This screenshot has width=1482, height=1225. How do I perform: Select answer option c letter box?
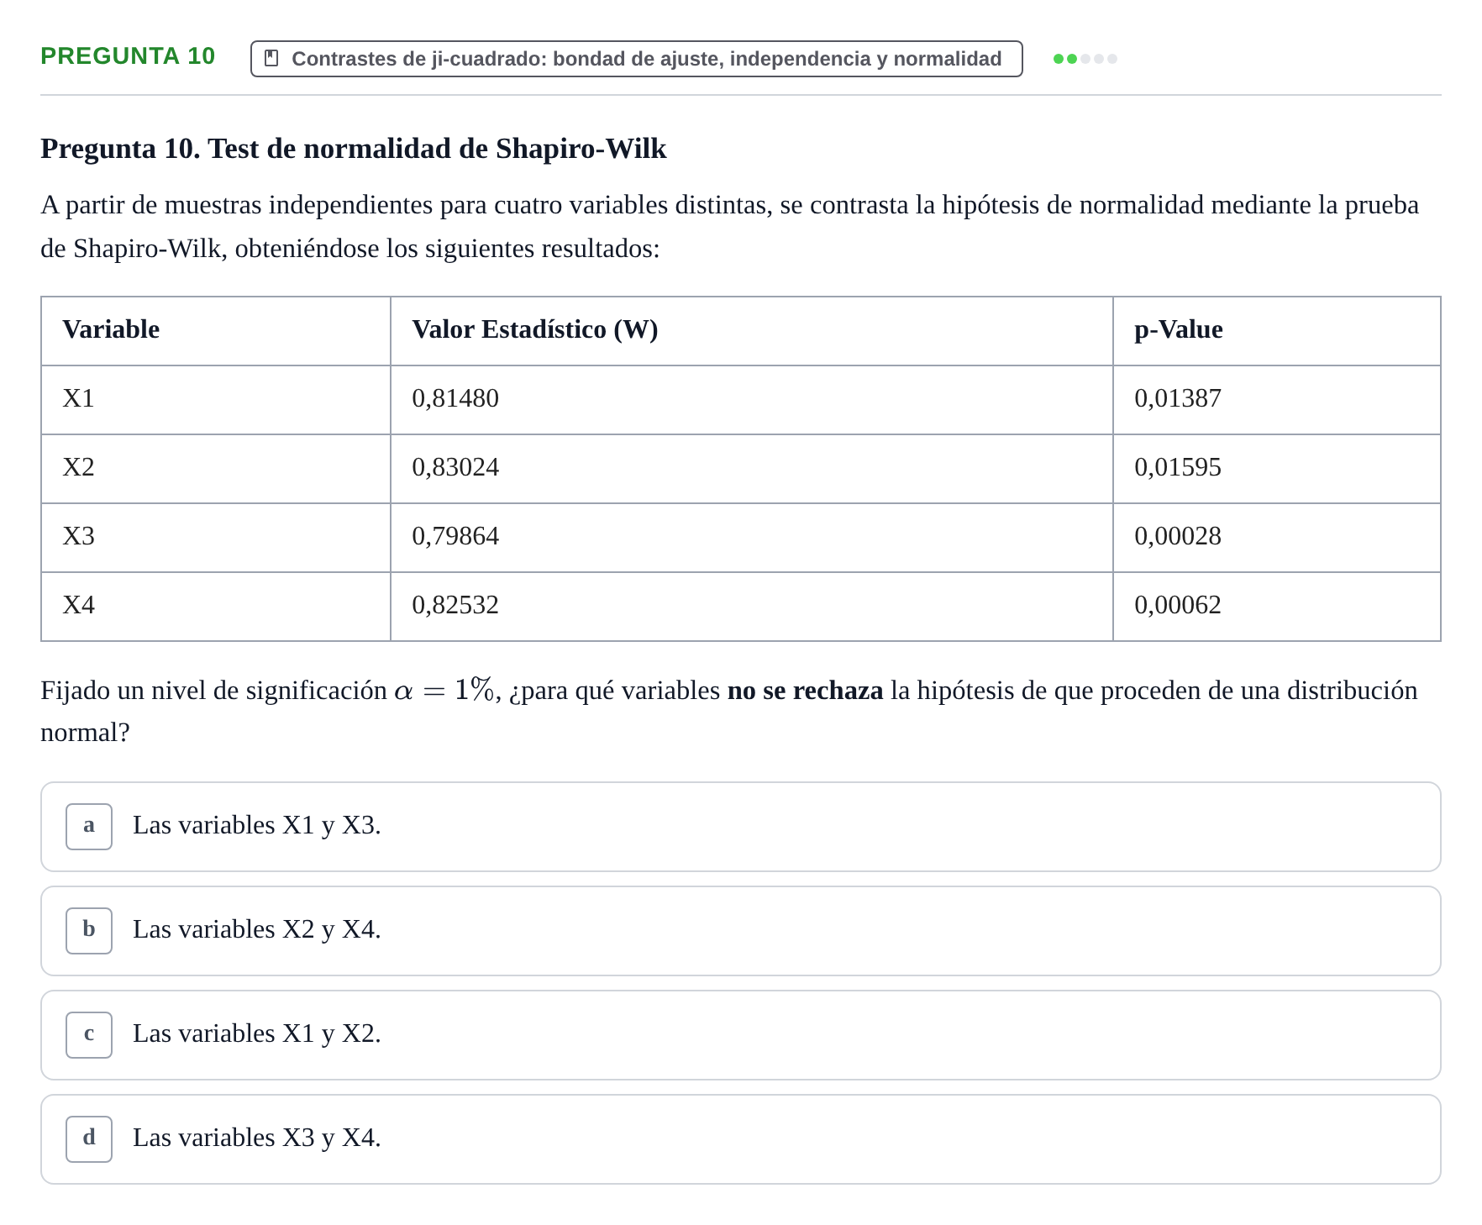(89, 1034)
